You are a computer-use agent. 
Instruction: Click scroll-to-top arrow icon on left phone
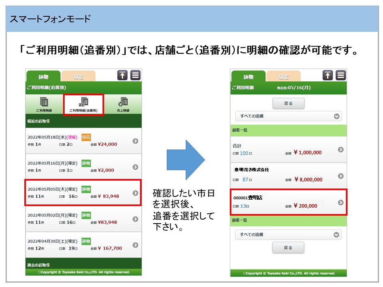point(122,75)
